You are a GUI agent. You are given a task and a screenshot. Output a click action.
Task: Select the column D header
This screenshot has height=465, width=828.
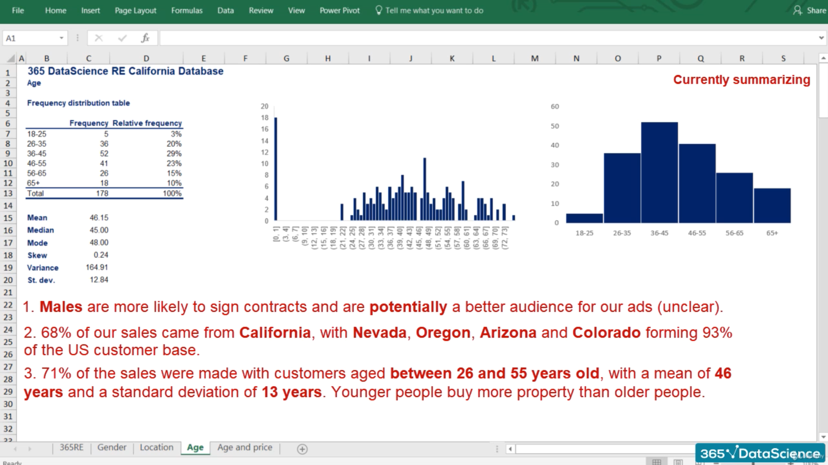146,59
